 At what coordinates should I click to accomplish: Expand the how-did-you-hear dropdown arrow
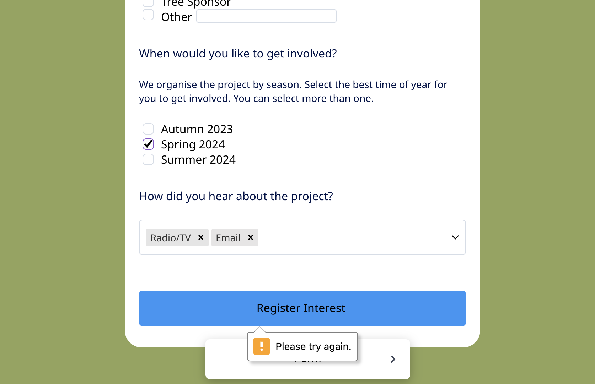click(x=455, y=237)
